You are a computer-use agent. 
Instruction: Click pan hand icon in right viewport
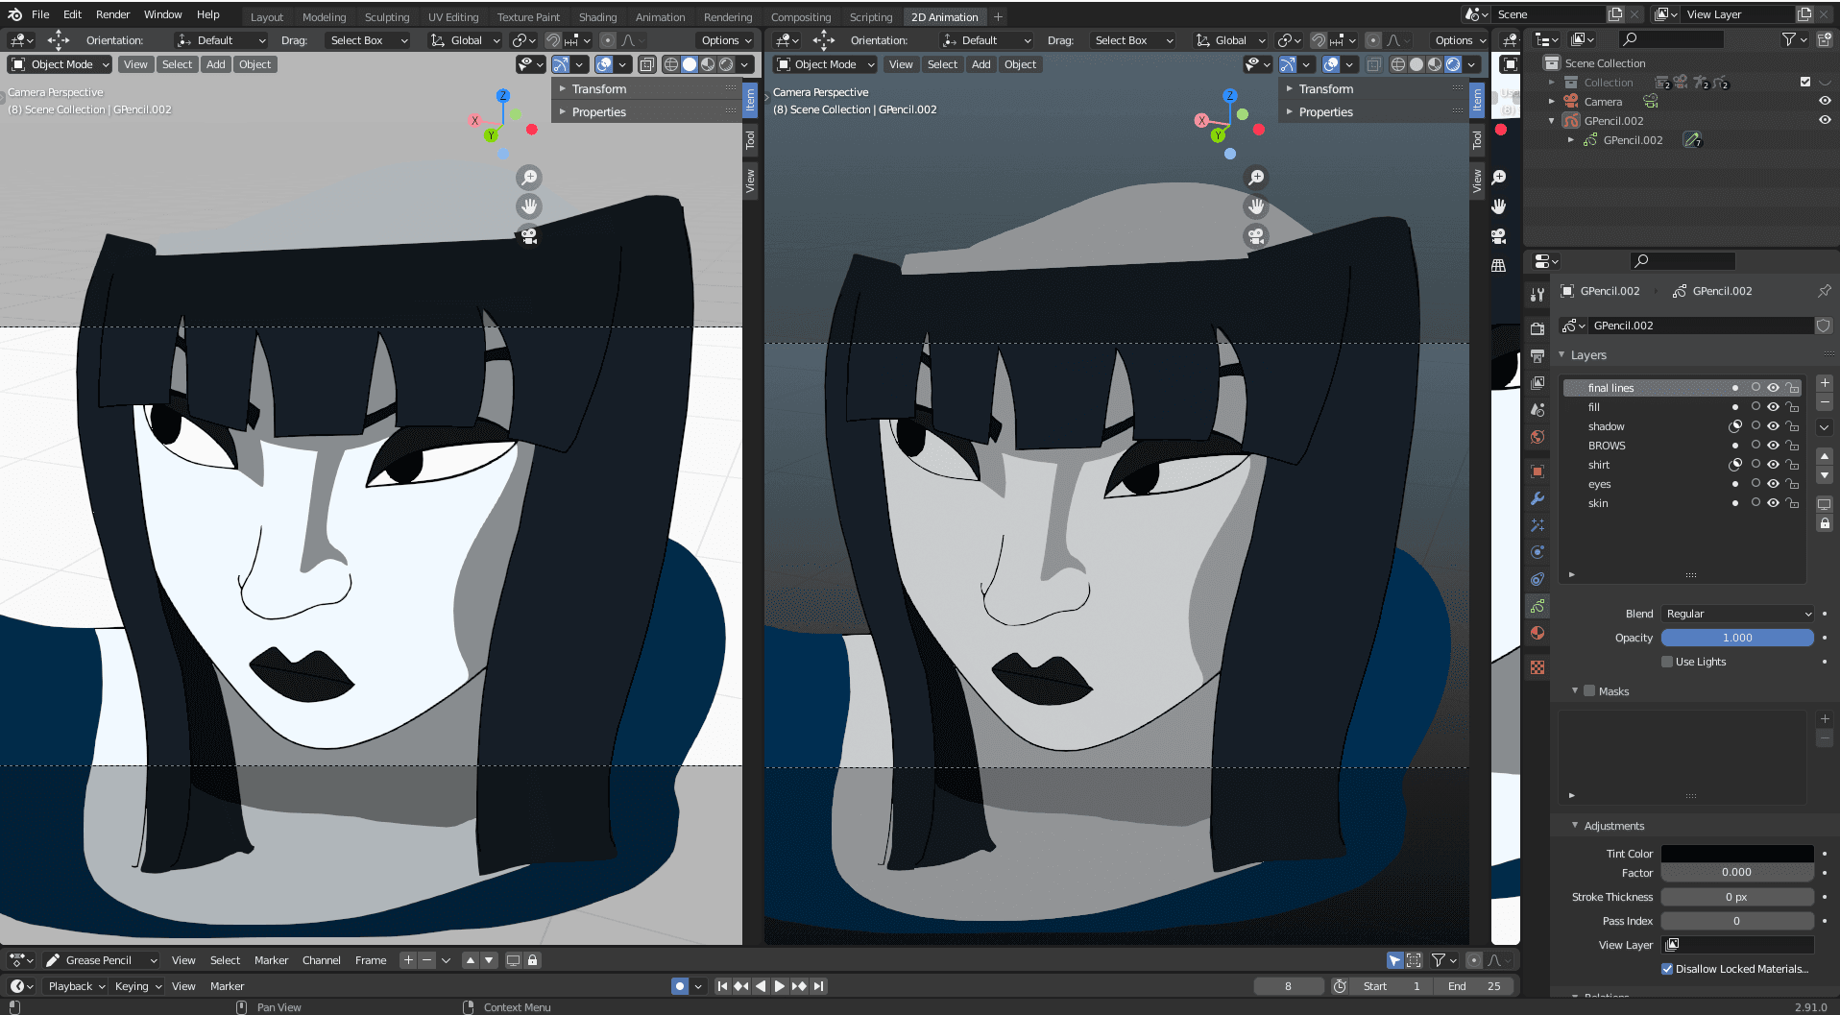click(x=1256, y=206)
